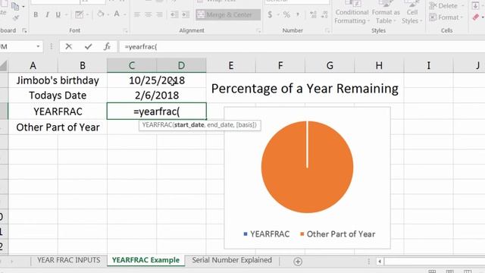Select column A header

click(33, 66)
